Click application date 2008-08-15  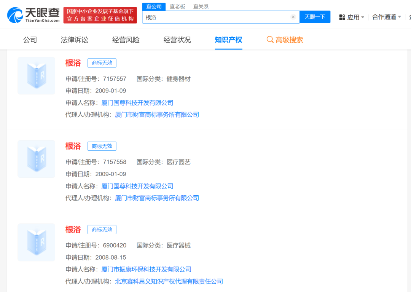(x=111, y=258)
